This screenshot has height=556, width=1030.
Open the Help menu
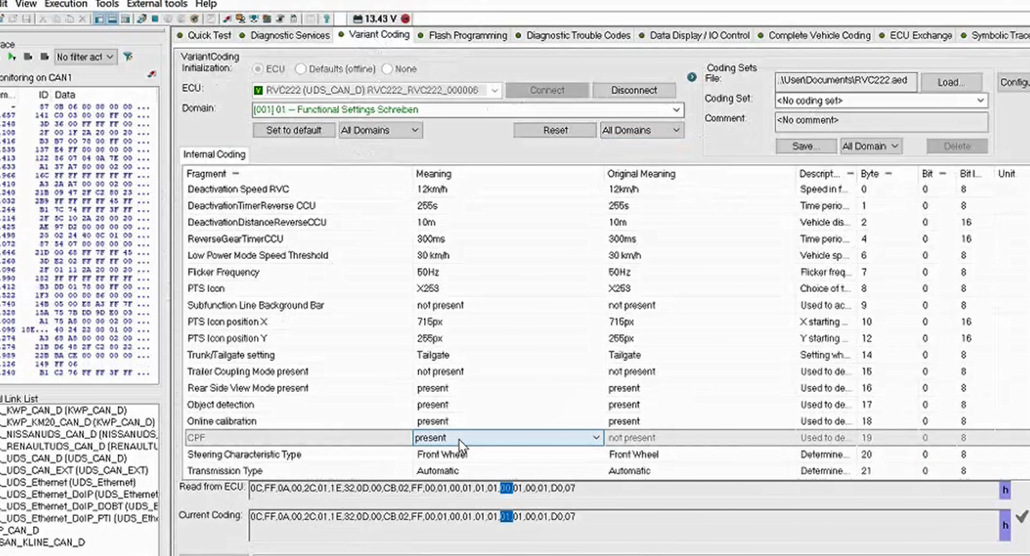click(x=205, y=4)
